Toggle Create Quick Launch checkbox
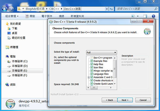160x111 pixels. pos(92,84)
